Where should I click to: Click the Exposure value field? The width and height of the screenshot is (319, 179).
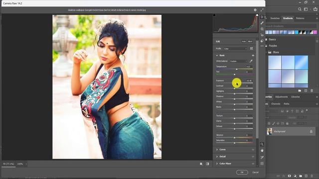point(249,81)
